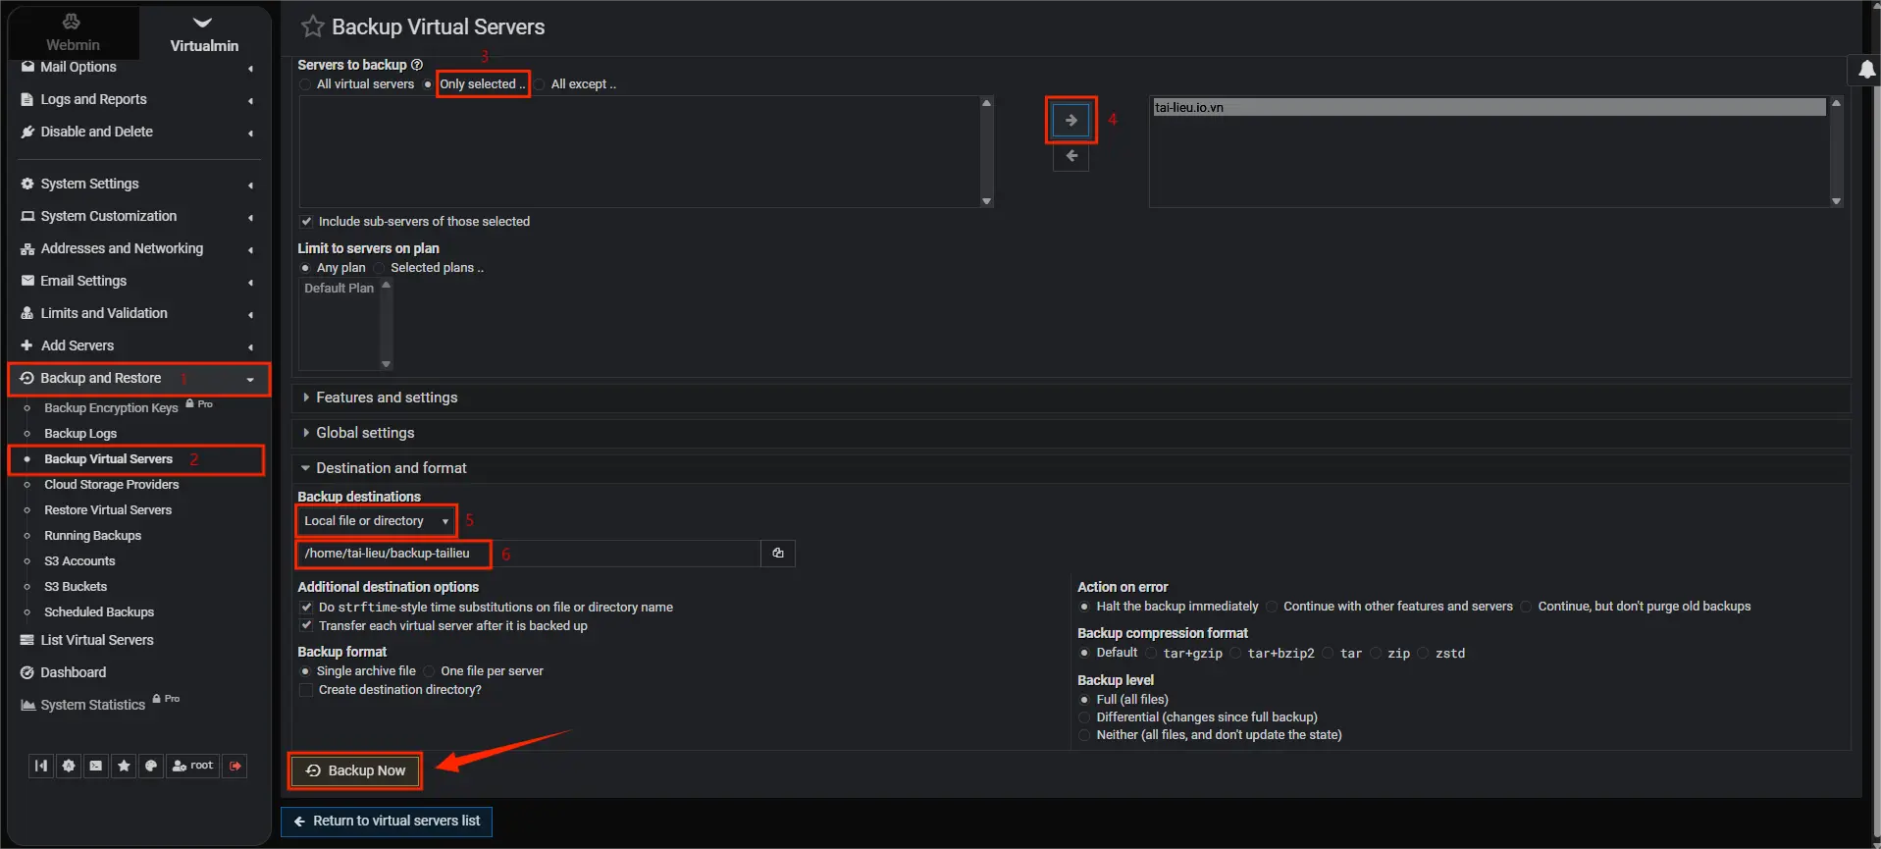
Task: Expand Addresses and Networking menu
Action: tap(137, 248)
